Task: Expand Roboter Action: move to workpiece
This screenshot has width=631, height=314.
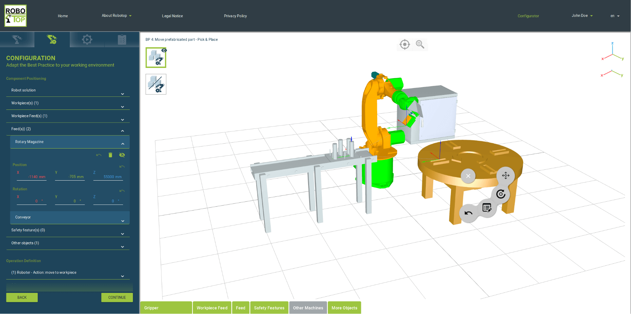Action: click(x=68, y=273)
